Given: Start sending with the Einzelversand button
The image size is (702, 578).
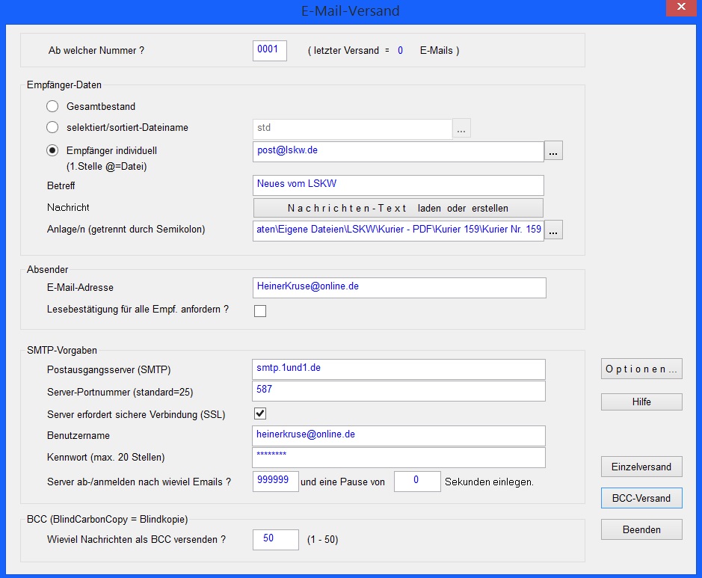Looking at the screenshot, I should coord(641,467).
